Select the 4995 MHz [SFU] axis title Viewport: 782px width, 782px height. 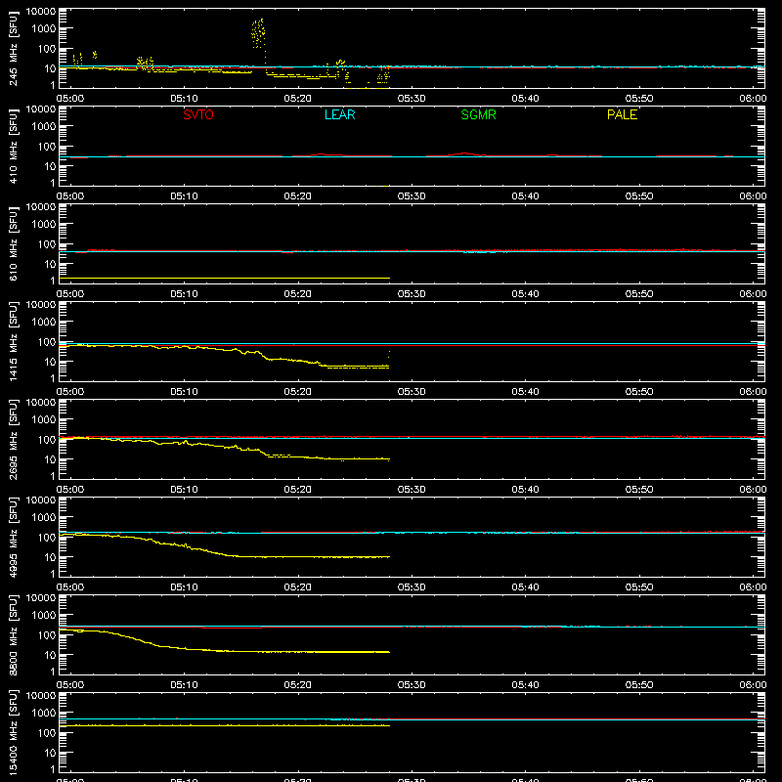(14, 537)
